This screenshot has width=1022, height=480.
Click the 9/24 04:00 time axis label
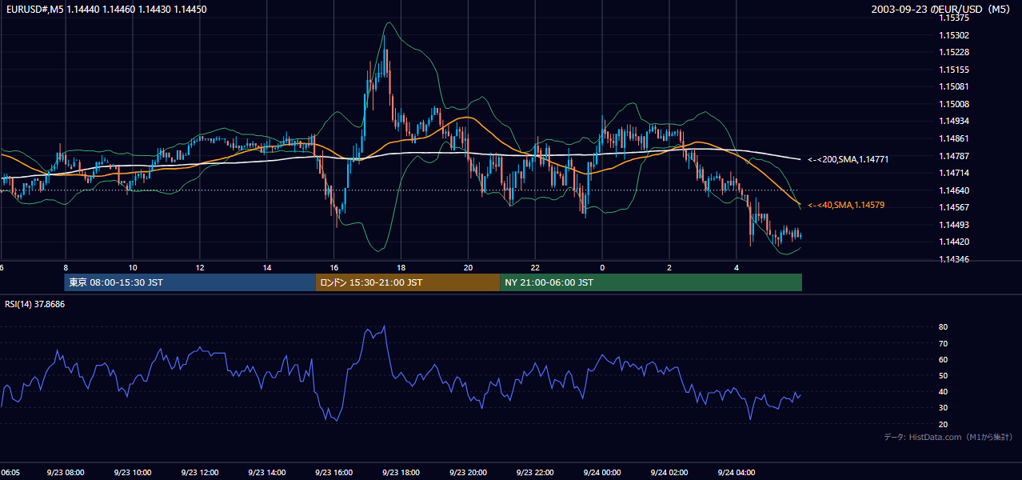[737, 472]
